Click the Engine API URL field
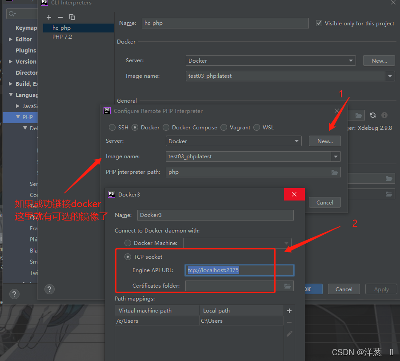 239,270
